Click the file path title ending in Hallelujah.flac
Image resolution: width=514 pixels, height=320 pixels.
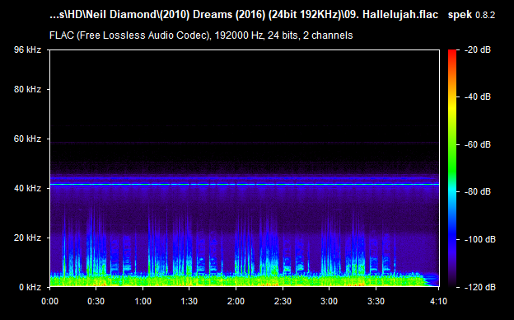(244, 15)
